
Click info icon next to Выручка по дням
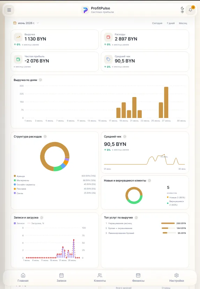tap(40, 80)
